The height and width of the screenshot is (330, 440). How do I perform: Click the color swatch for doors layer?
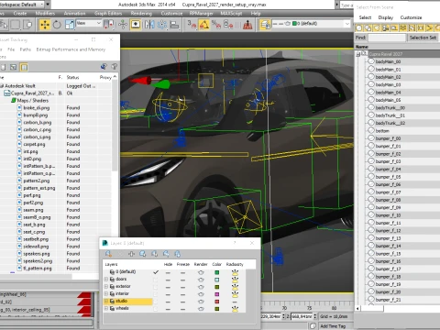tap(217, 280)
